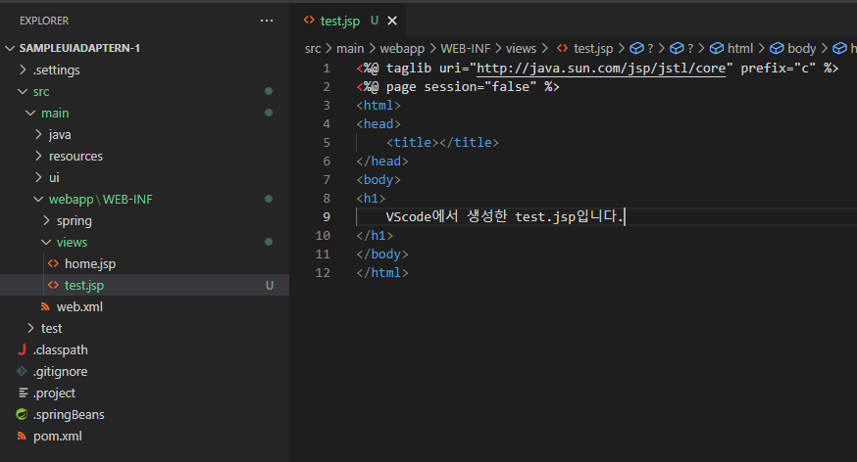The height and width of the screenshot is (462, 857).
Task: Click the pom.xml file icon
Action: (x=22, y=436)
